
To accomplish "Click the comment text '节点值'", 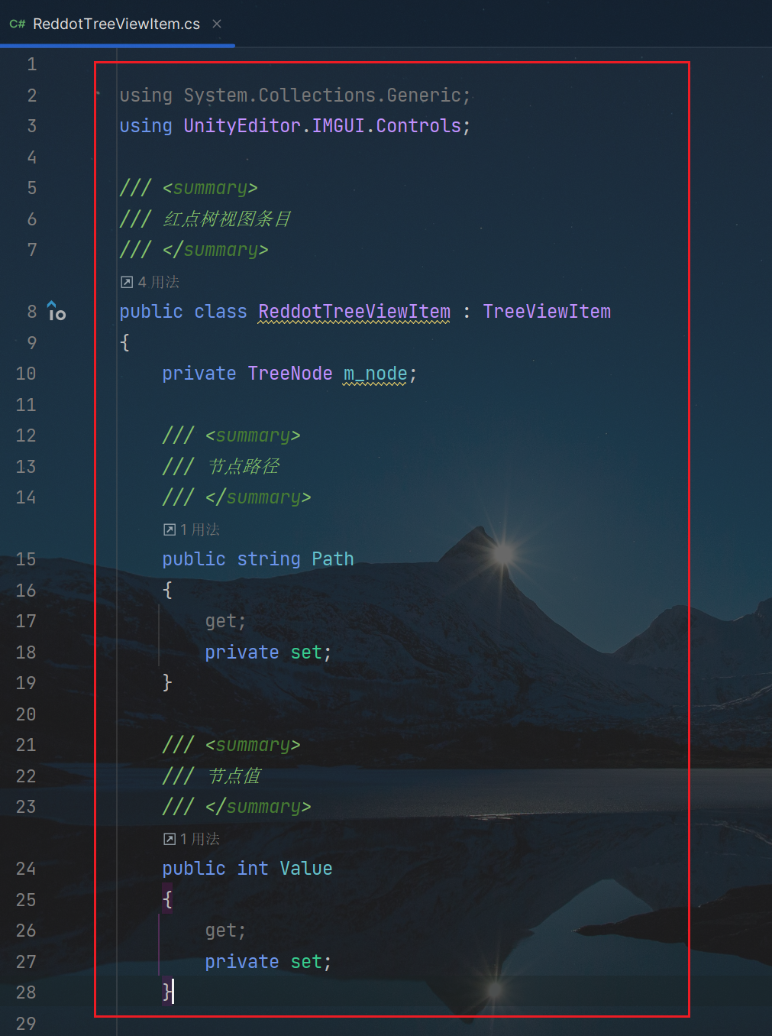I will [x=234, y=776].
